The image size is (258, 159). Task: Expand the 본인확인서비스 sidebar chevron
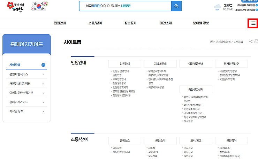point(43,75)
